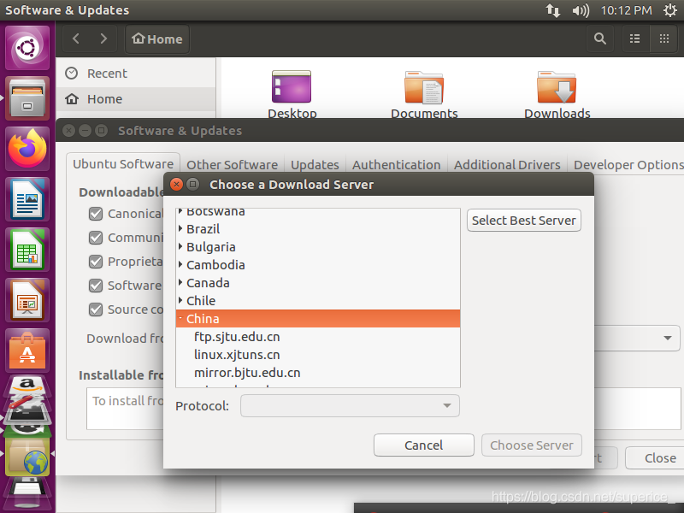Open the Ubuntu Software tab

coord(123,164)
